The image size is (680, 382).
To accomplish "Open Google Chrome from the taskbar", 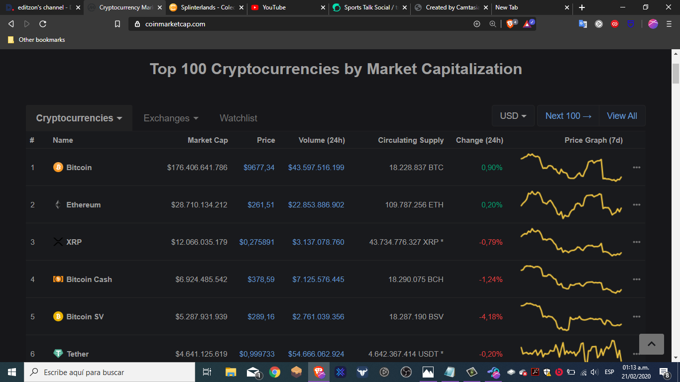I will 274,372.
